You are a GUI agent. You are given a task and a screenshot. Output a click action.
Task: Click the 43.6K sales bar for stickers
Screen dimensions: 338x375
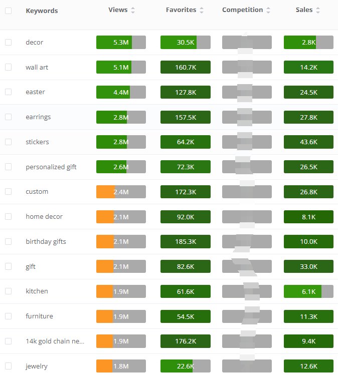(x=308, y=142)
